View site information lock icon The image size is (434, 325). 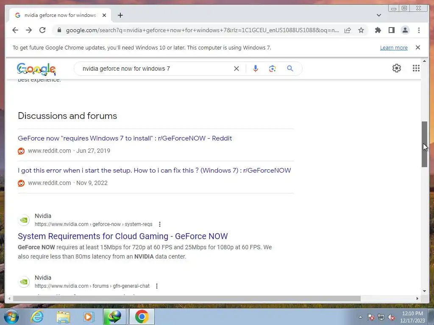click(x=59, y=30)
